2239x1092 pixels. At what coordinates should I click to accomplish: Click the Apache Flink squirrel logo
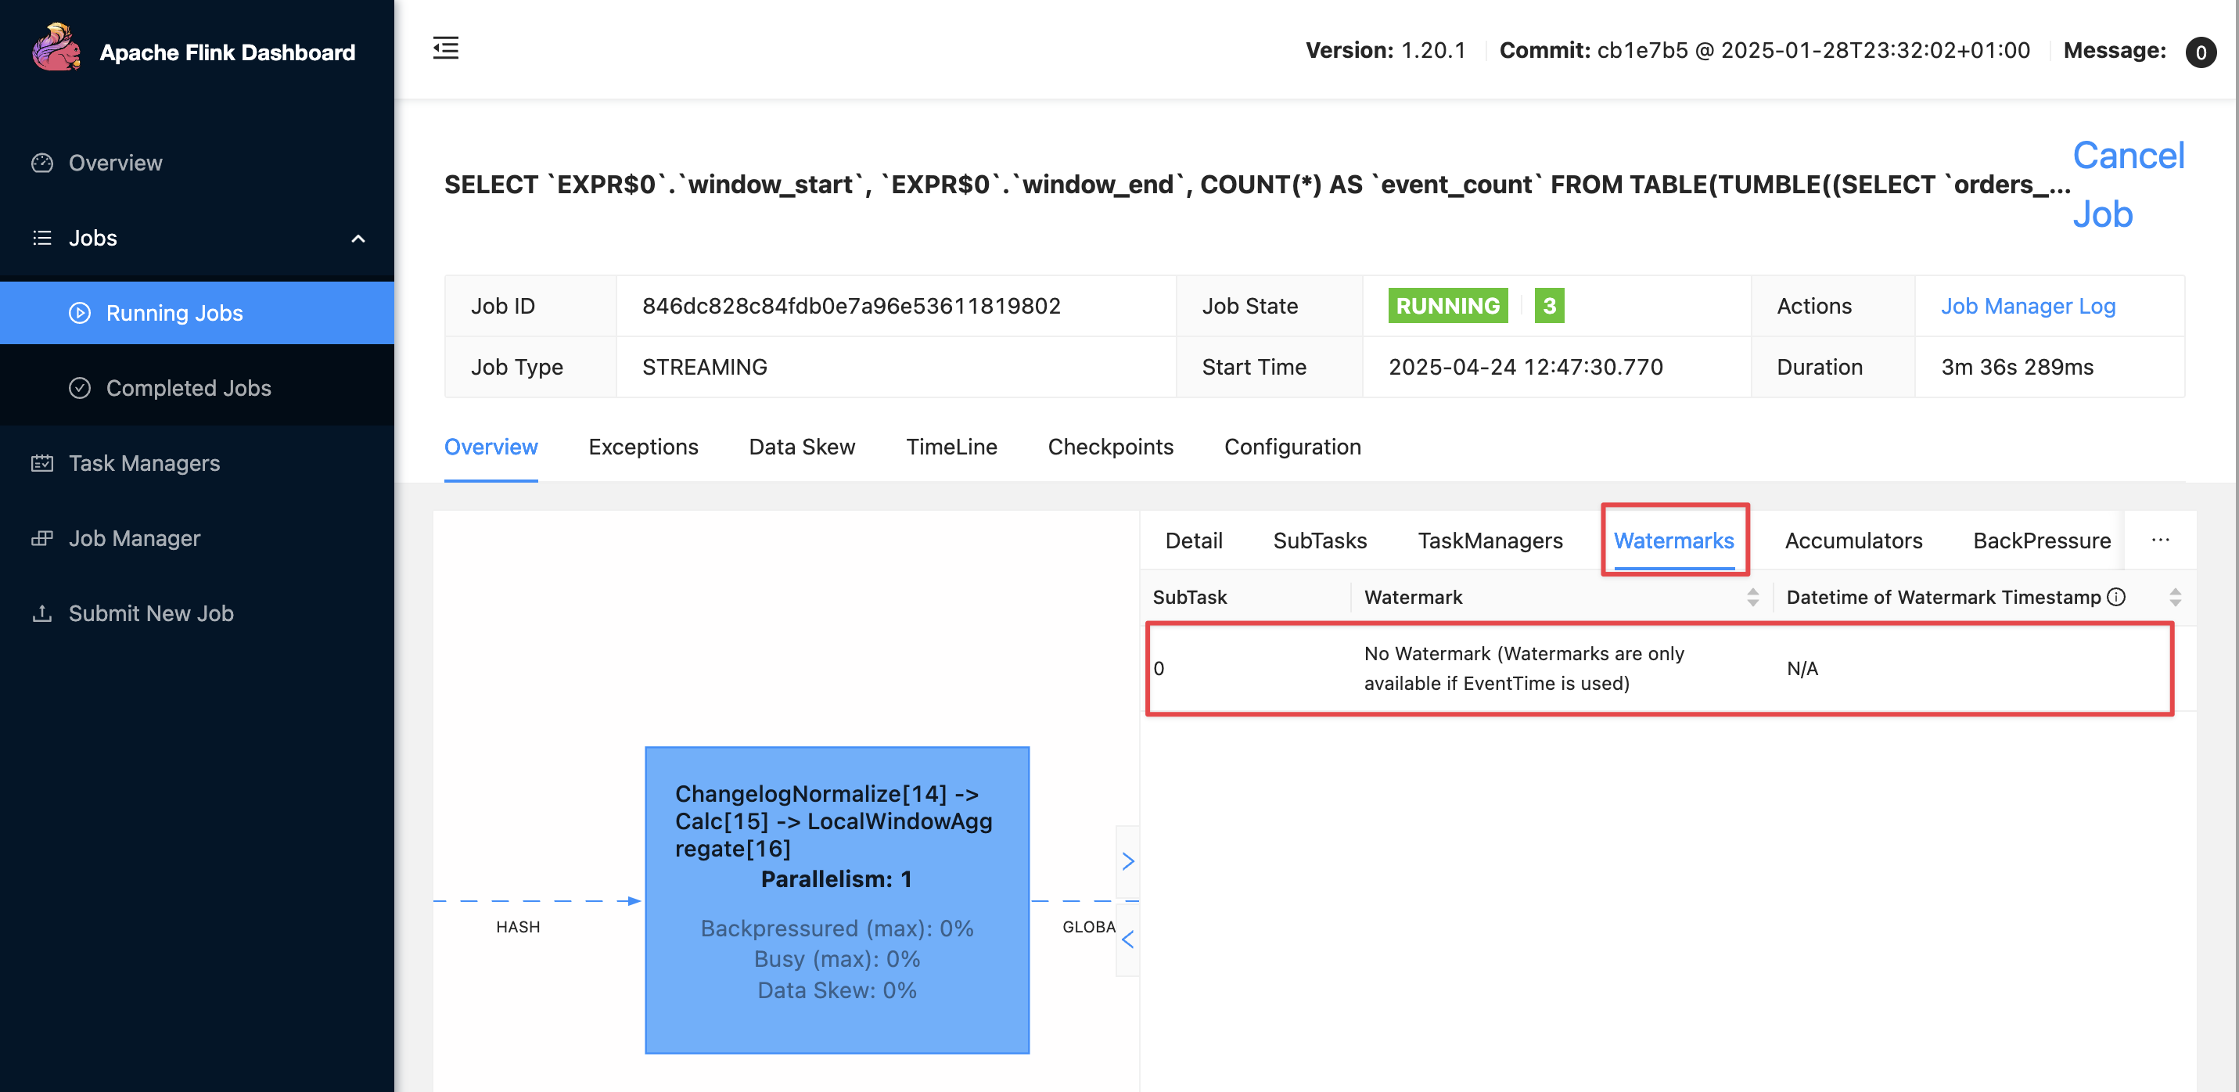click(x=56, y=48)
